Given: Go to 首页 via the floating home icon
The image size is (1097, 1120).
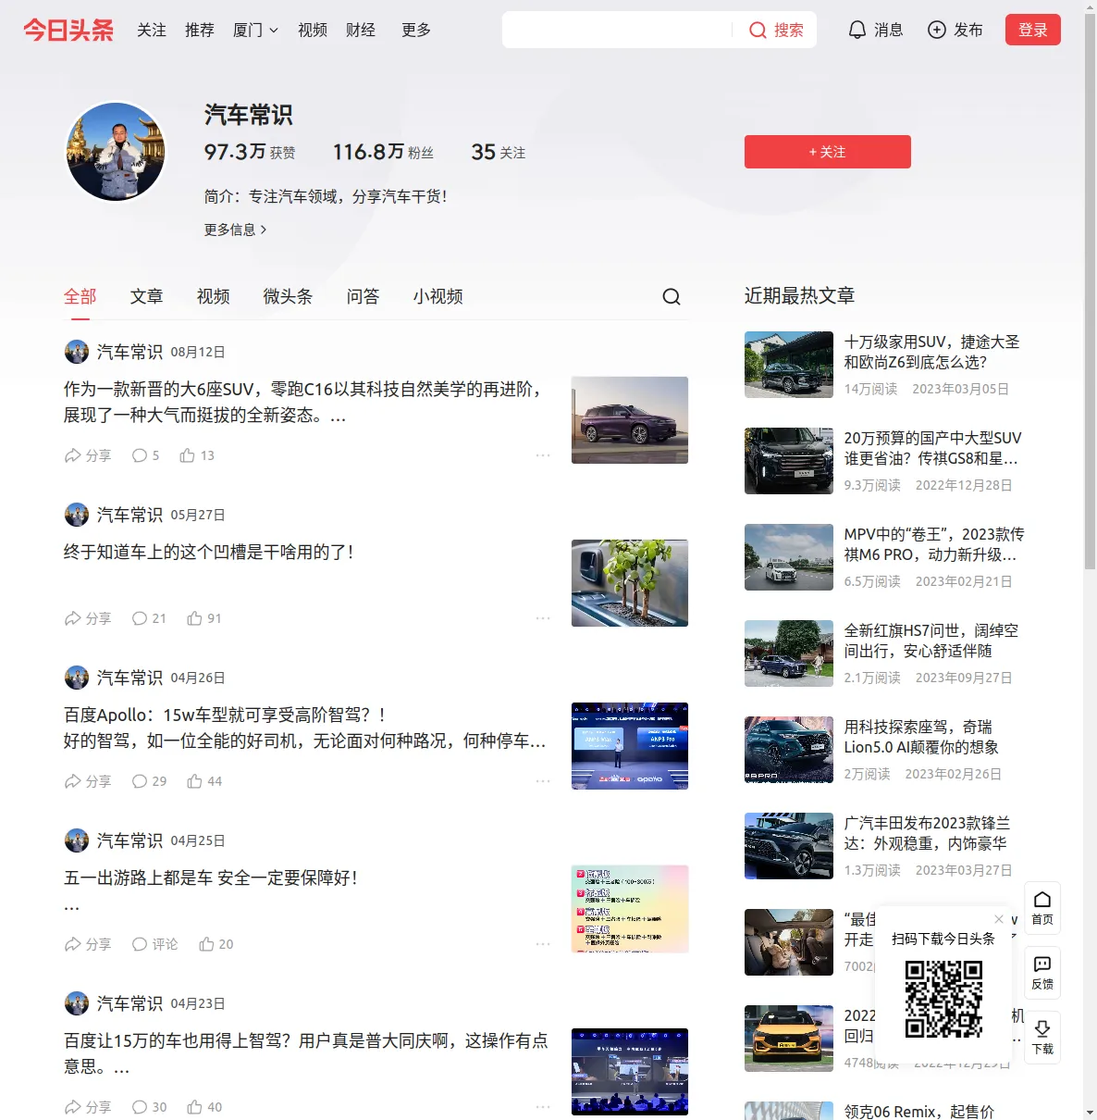Looking at the screenshot, I should (1042, 908).
